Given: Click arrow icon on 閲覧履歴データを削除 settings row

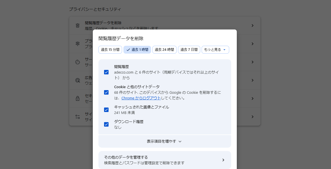Looking at the screenshot, I should (252, 26).
